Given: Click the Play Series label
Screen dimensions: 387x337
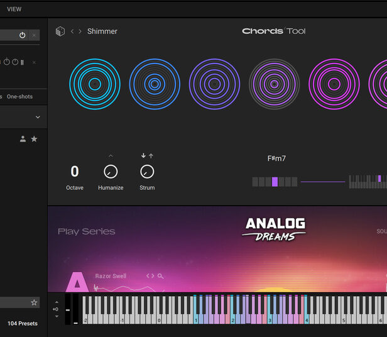Looking at the screenshot, I should coord(87,231).
